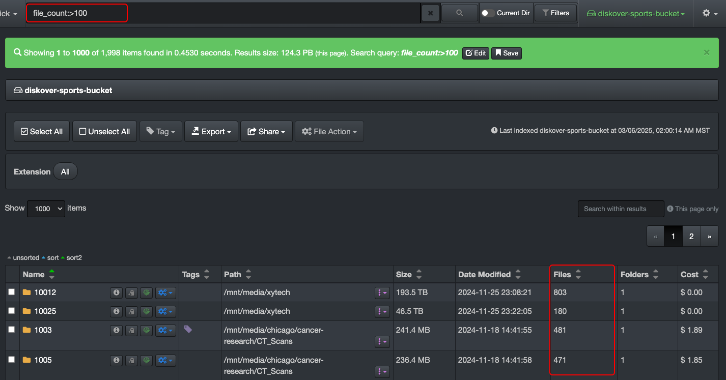Click the Select All button

(x=42, y=131)
